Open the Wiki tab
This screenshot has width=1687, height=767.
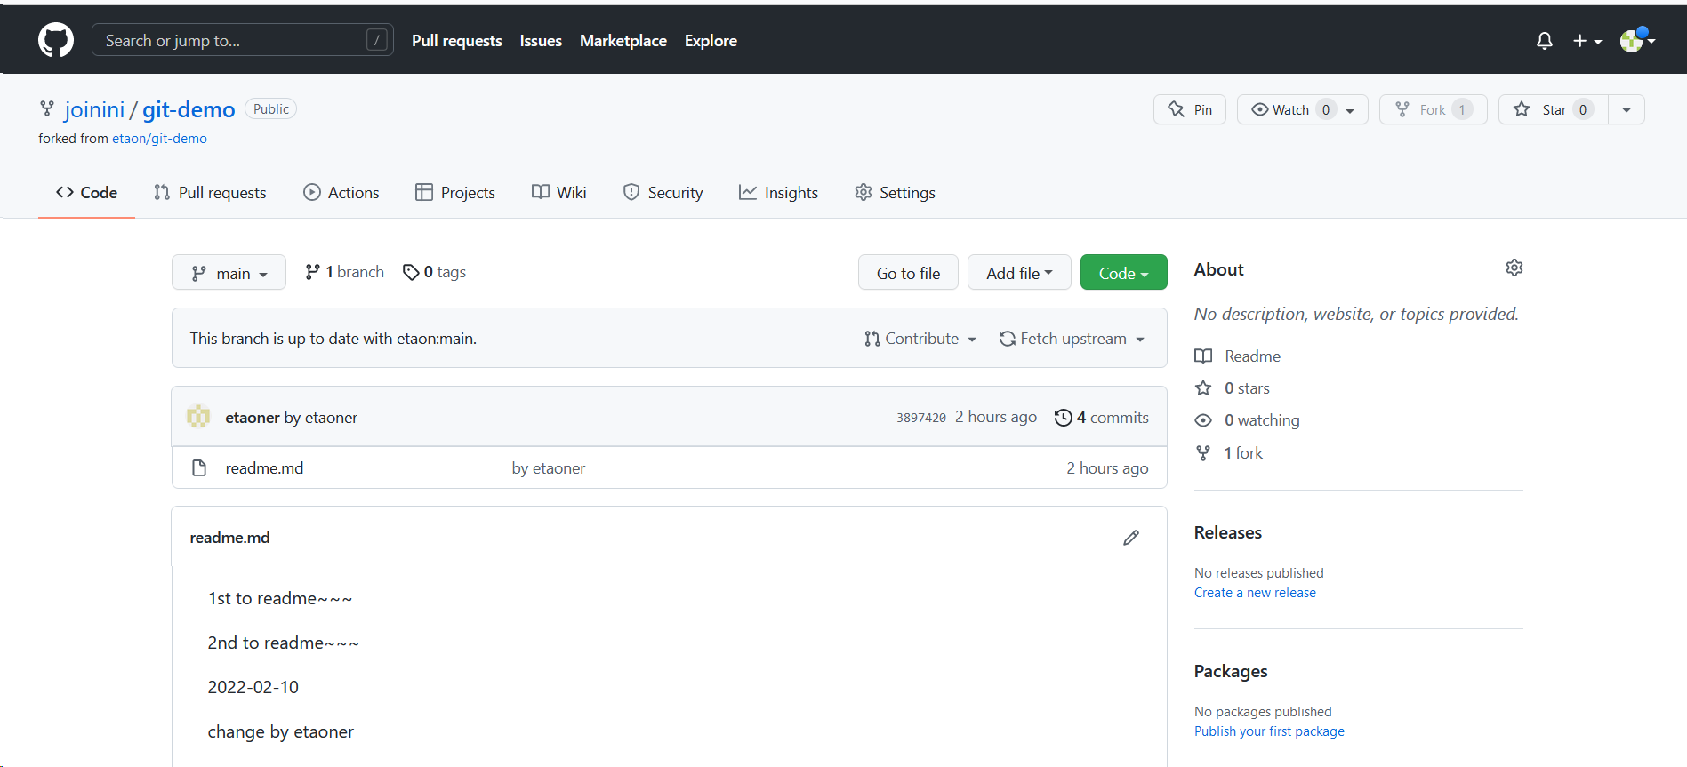click(x=559, y=192)
